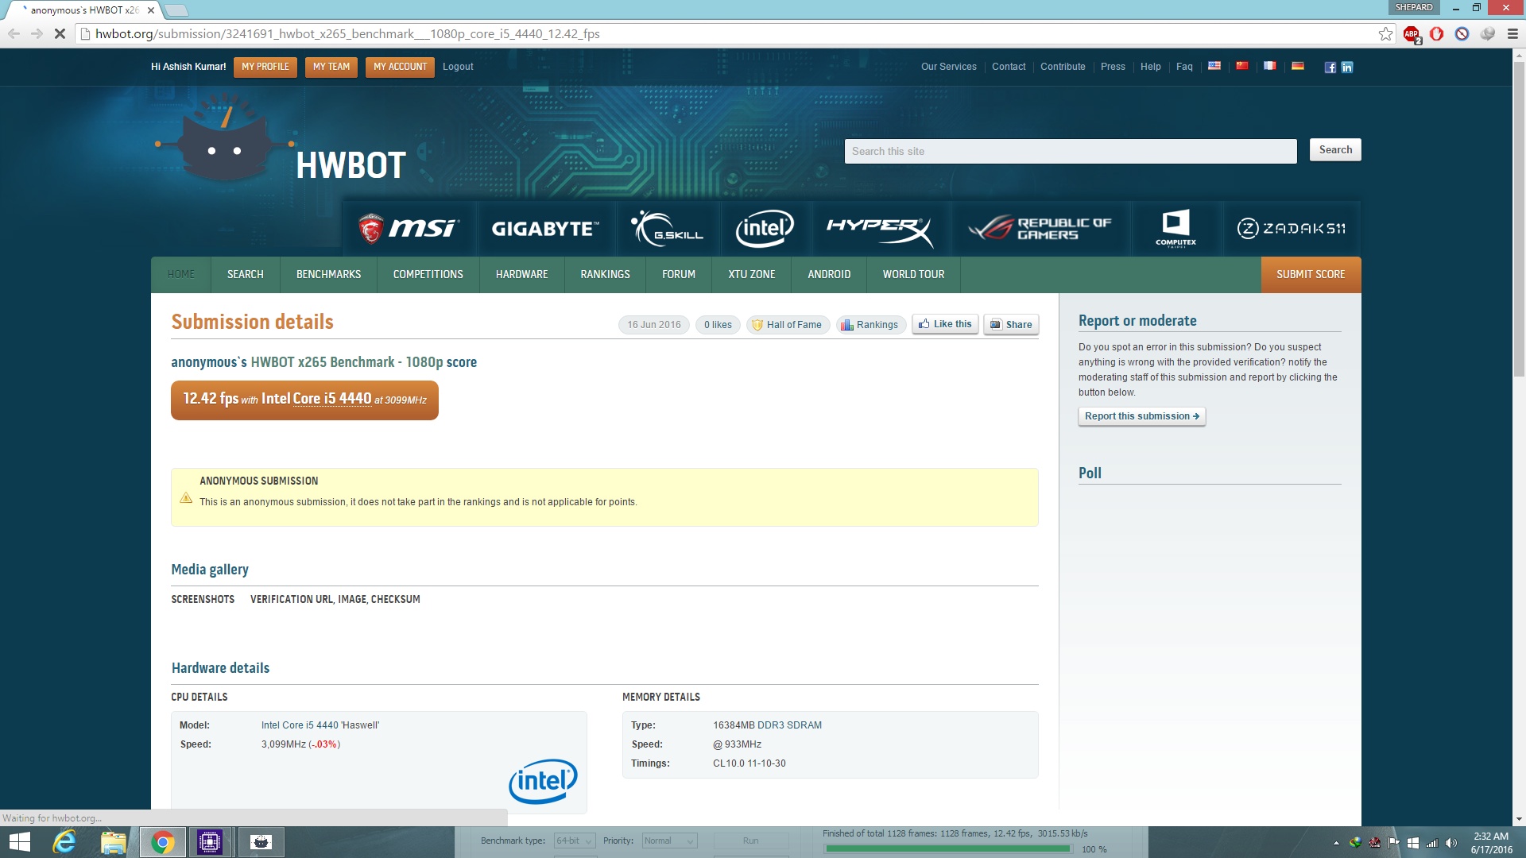Click the SUBMIT SCORE button
Viewport: 1526px width, 858px height.
[x=1311, y=274]
